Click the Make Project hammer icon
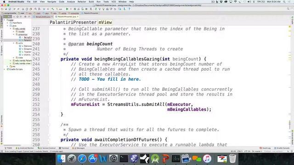Image resolution: width=294 pixels, height=165 pixels. [x=53, y=9]
